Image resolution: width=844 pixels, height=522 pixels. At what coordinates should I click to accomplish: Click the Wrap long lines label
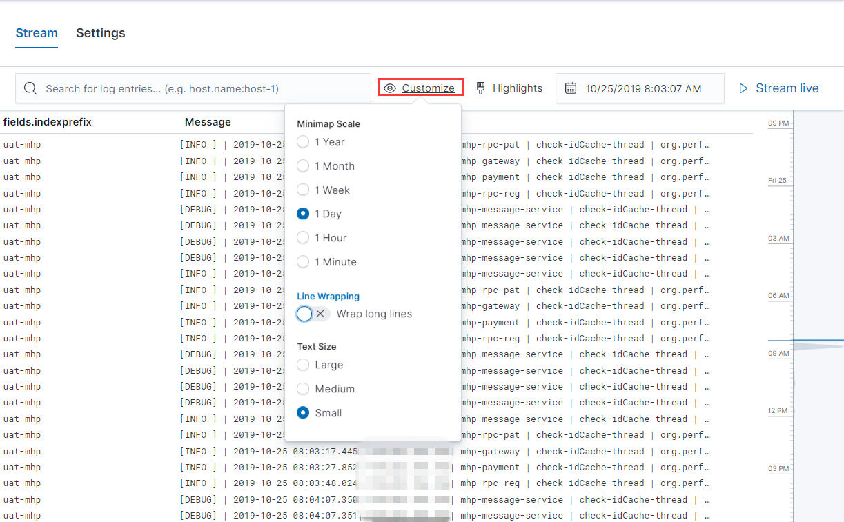pyautogui.click(x=374, y=314)
